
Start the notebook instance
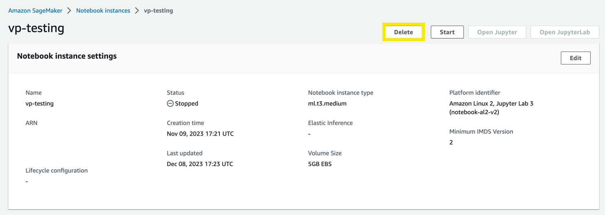[x=447, y=32]
